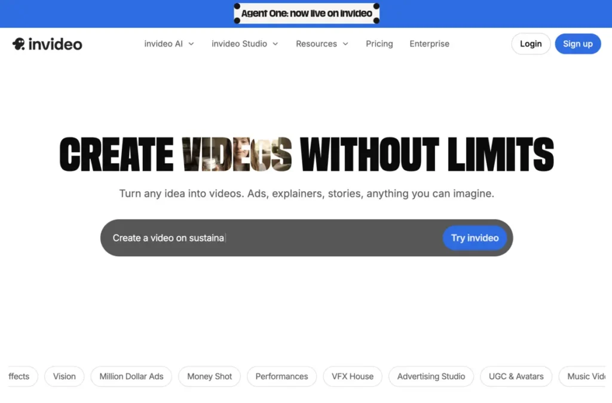612x403 pixels.
Task: Expand the invideo Studio chevron arrow
Action: click(275, 44)
